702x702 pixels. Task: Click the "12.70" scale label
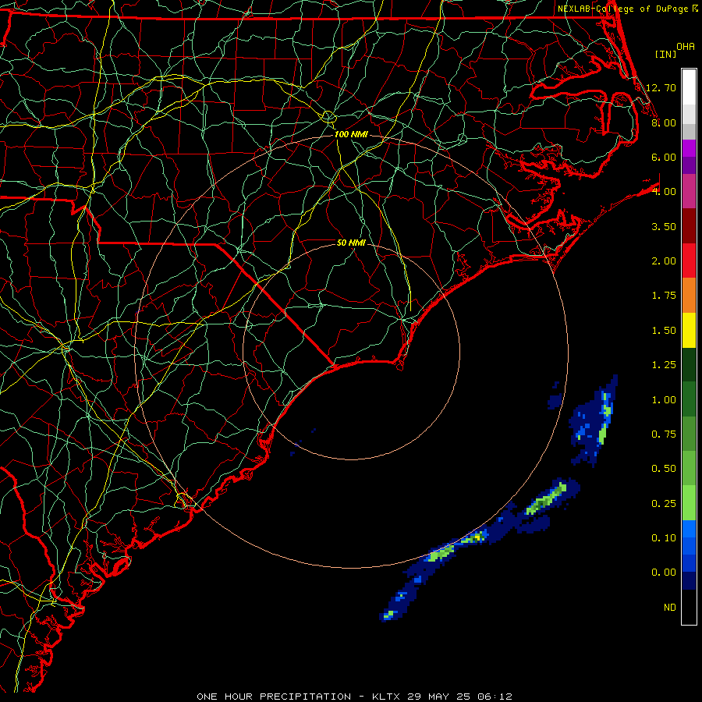(661, 87)
